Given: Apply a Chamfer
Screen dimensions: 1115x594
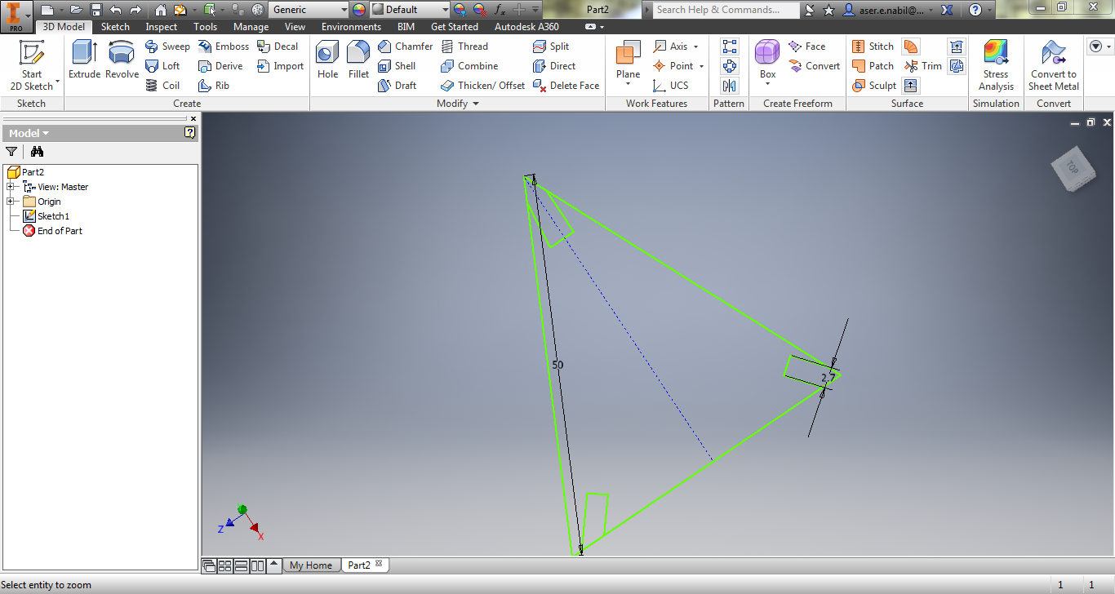Looking at the screenshot, I should point(406,47).
